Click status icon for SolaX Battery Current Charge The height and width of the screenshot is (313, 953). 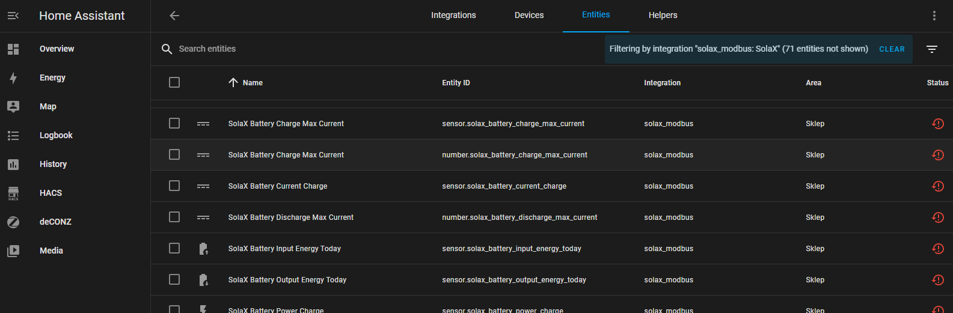point(937,186)
